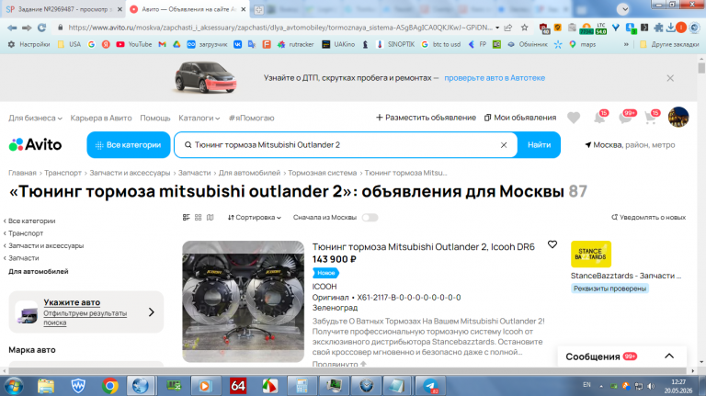Screen dimensions: 706x396
Task: Open 'Запчасти и аксессуары' breadcrumb
Action: [130, 173]
